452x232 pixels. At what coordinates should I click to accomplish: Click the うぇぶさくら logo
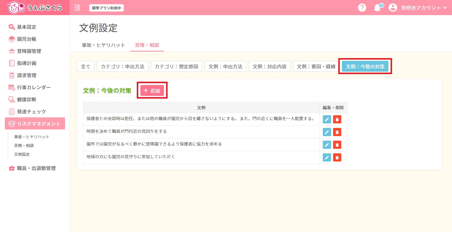click(x=35, y=8)
